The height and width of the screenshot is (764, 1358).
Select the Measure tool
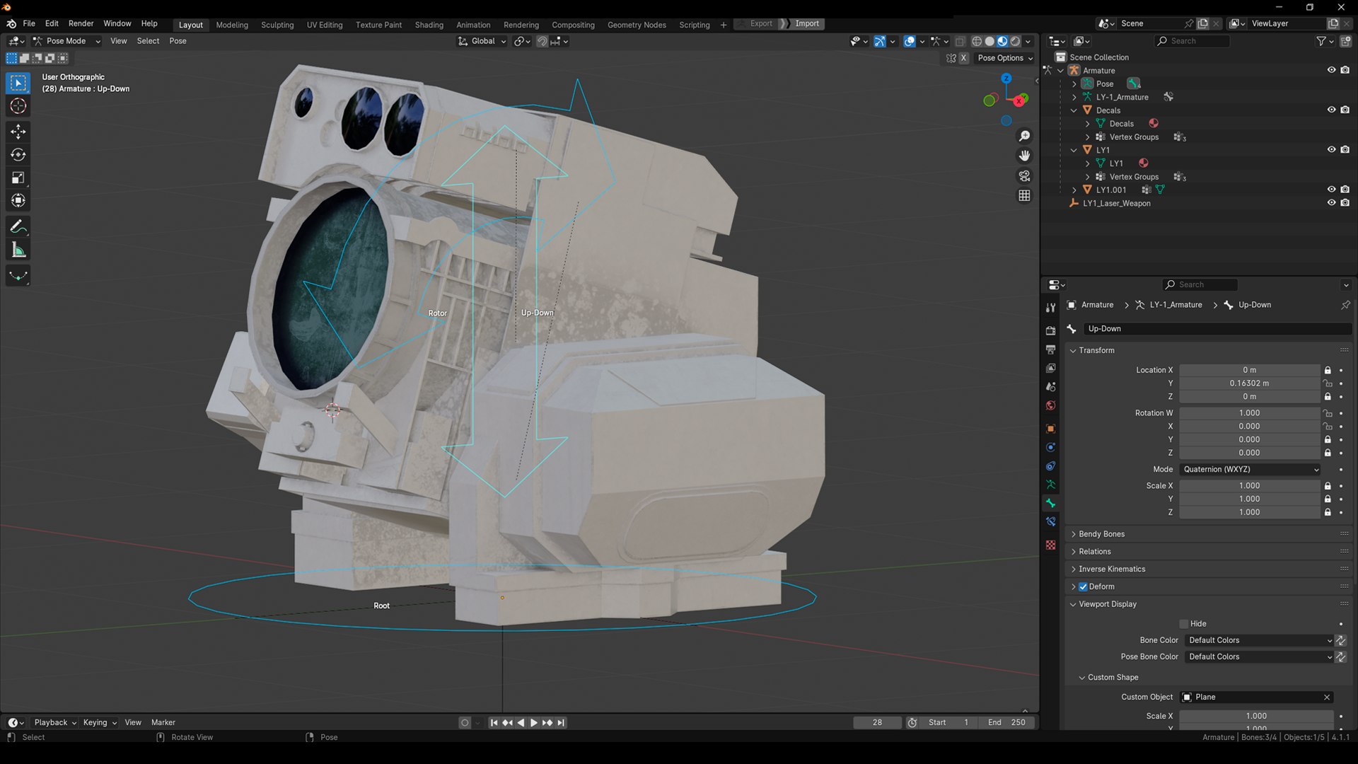18,250
